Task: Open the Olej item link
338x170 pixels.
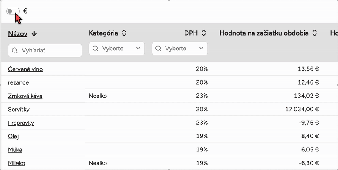Action: tap(13, 136)
